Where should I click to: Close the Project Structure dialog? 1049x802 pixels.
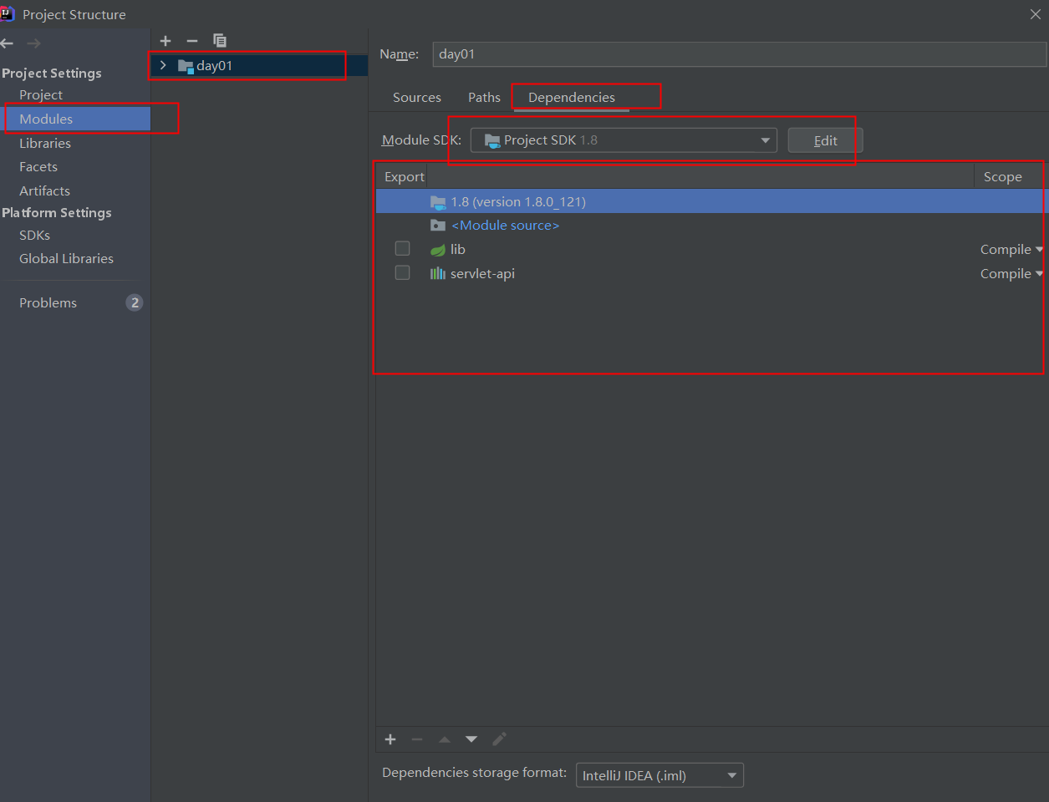(x=1036, y=14)
